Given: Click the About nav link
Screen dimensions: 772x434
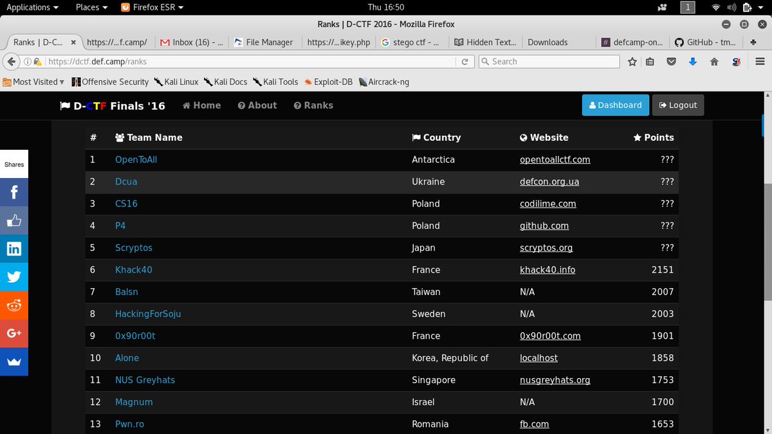Looking at the screenshot, I should click(x=257, y=105).
